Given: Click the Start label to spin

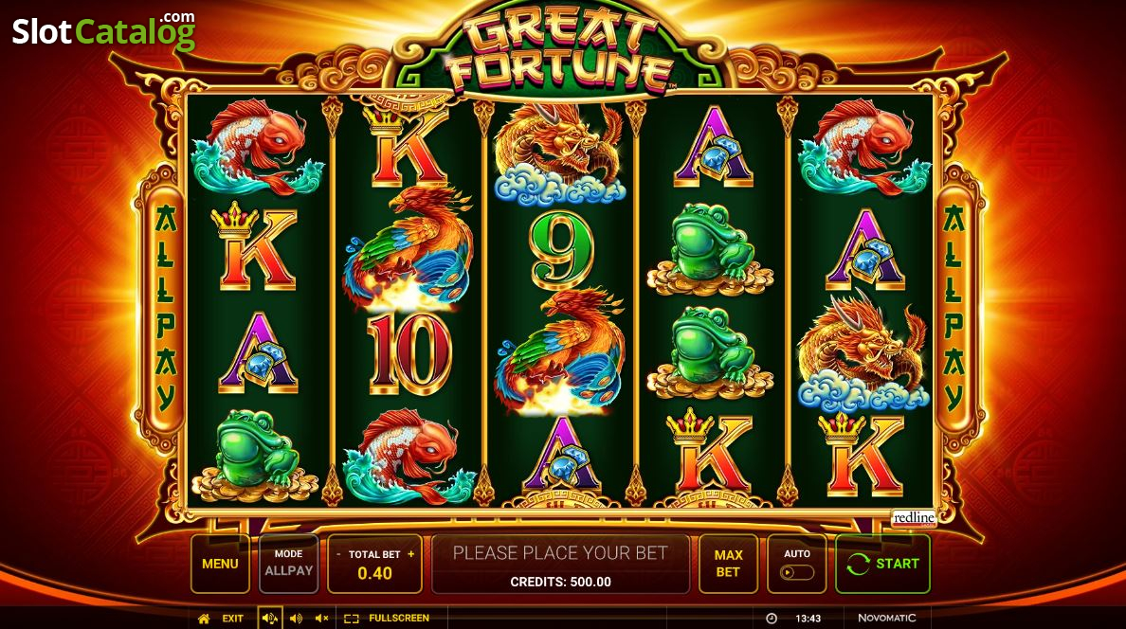Looking at the screenshot, I should click(897, 564).
